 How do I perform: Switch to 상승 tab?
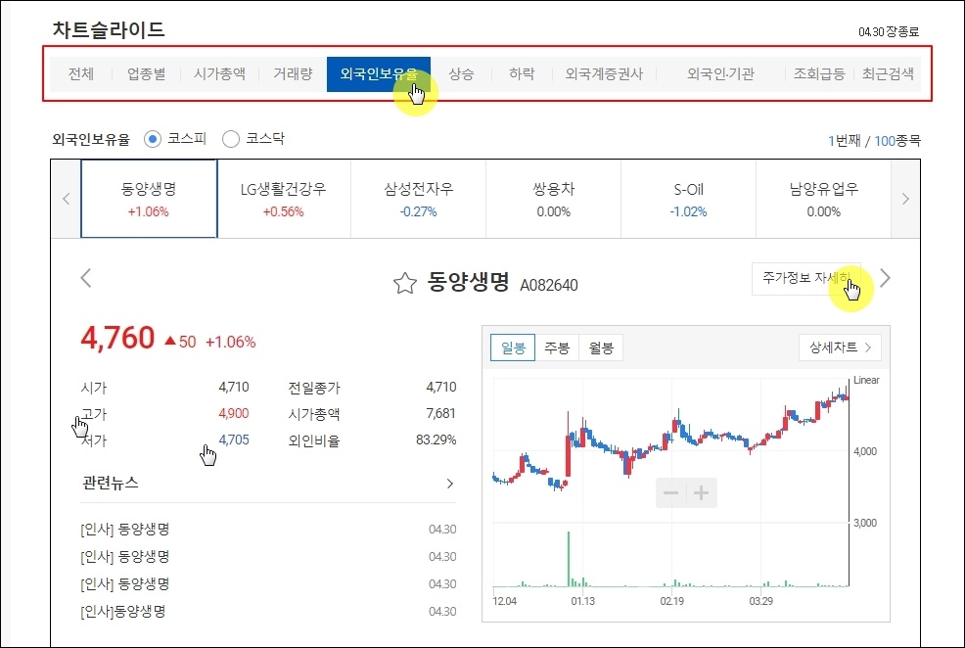pos(461,74)
